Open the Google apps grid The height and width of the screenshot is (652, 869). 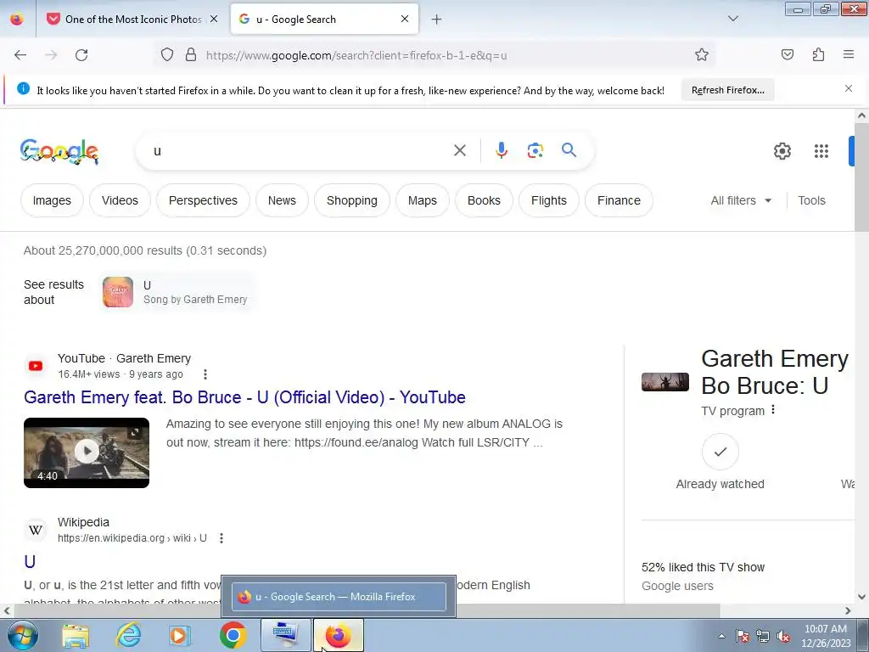tap(821, 151)
